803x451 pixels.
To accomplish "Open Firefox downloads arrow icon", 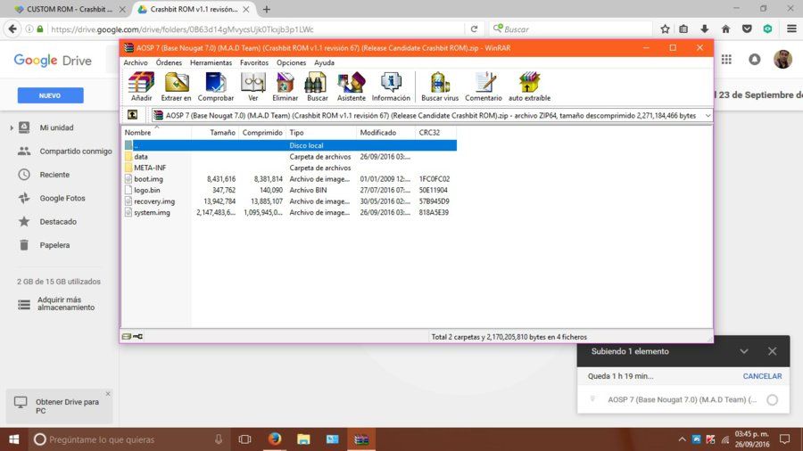I will [x=705, y=29].
